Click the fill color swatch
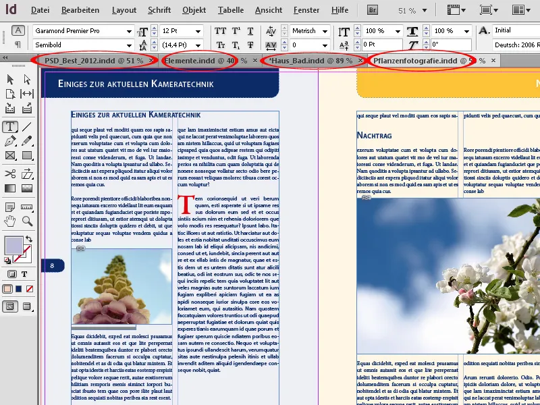Viewport: 540px width, 405px height. [x=13, y=245]
